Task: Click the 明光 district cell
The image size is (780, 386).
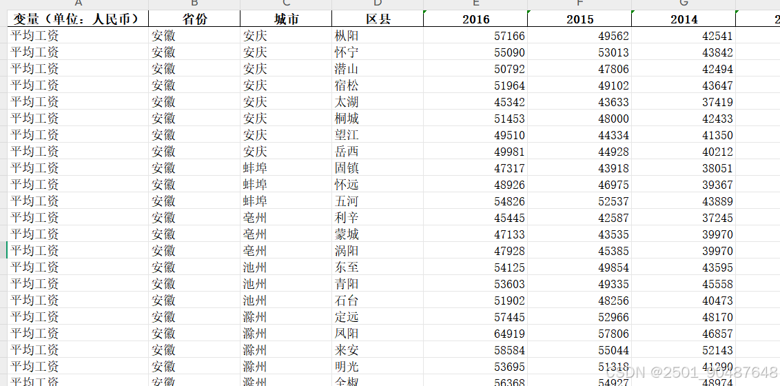Action: 378,365
